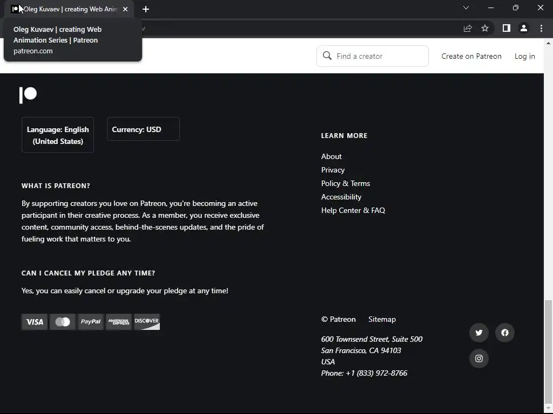Open the Privacy link
Viewport: 553px width, 414px height.
333,170
